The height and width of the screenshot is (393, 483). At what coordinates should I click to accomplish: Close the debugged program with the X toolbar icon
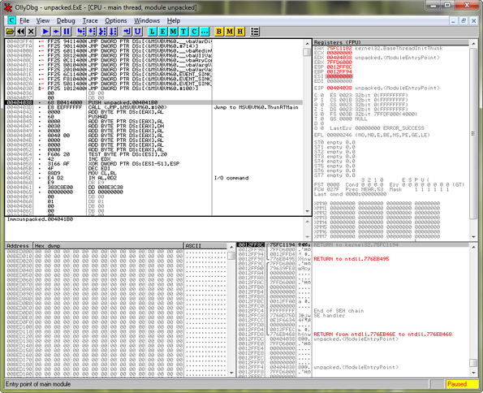click(x=31, y=32)
